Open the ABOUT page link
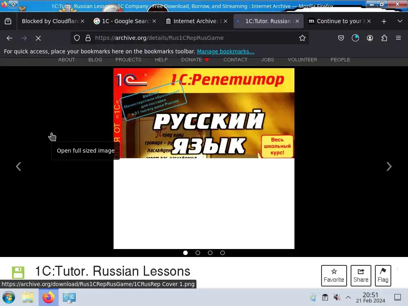Screen dimensions: 408x306 pyautogui.click(x=67, y=60)
